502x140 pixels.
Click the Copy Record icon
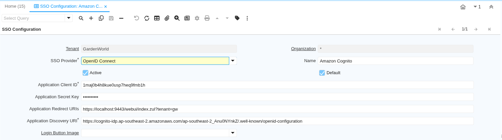point(101,18)
